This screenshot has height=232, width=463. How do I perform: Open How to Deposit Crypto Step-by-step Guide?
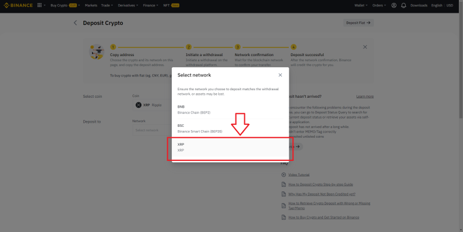[321, 185]
